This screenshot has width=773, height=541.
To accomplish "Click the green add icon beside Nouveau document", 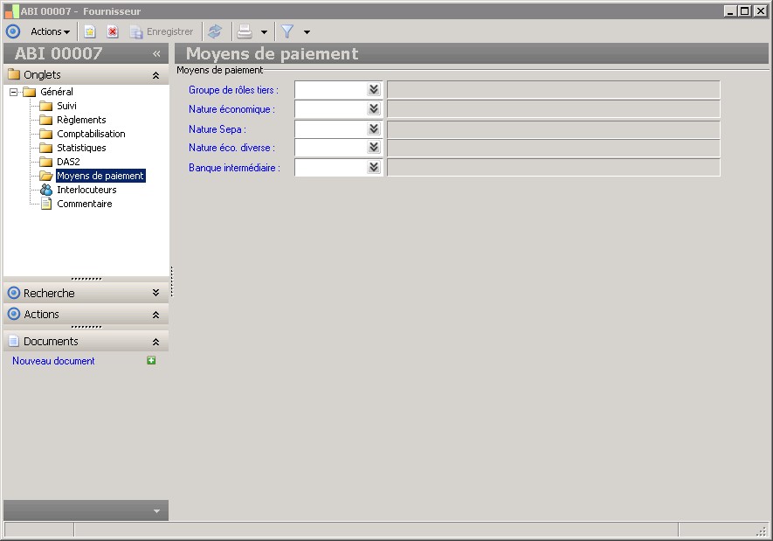I will [151, 361].
